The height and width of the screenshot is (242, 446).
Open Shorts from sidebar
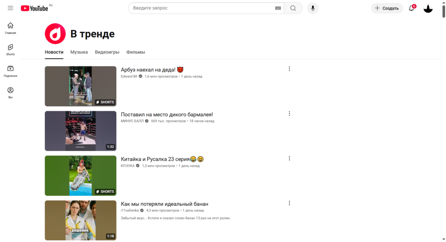10,50
